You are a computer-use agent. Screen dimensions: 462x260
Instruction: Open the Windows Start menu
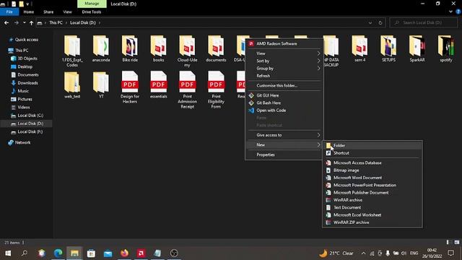pos(8,253)
